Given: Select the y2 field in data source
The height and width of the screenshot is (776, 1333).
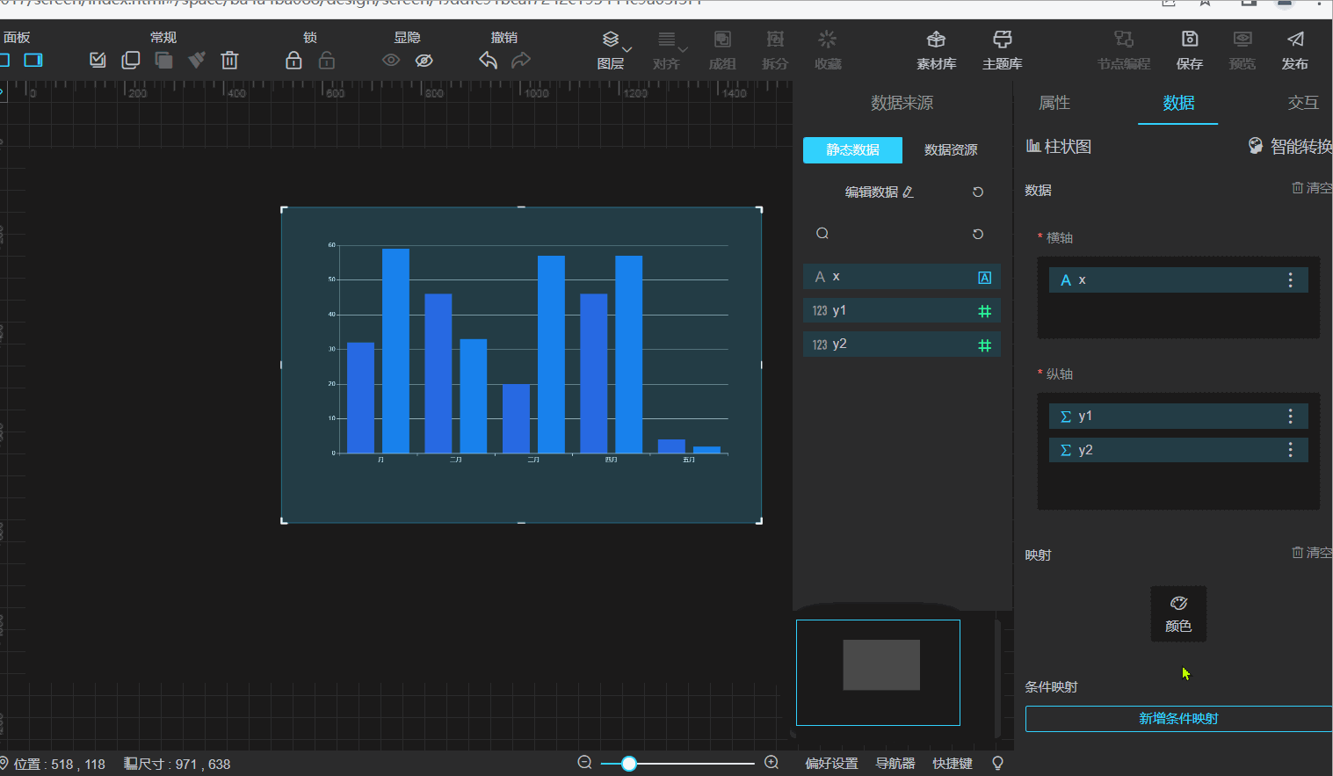Looking at the screenshot, I should tap(902, 344).
